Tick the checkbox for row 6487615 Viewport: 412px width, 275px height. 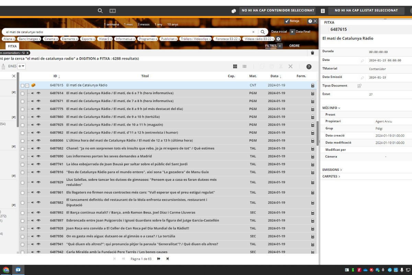click(22, 86)
